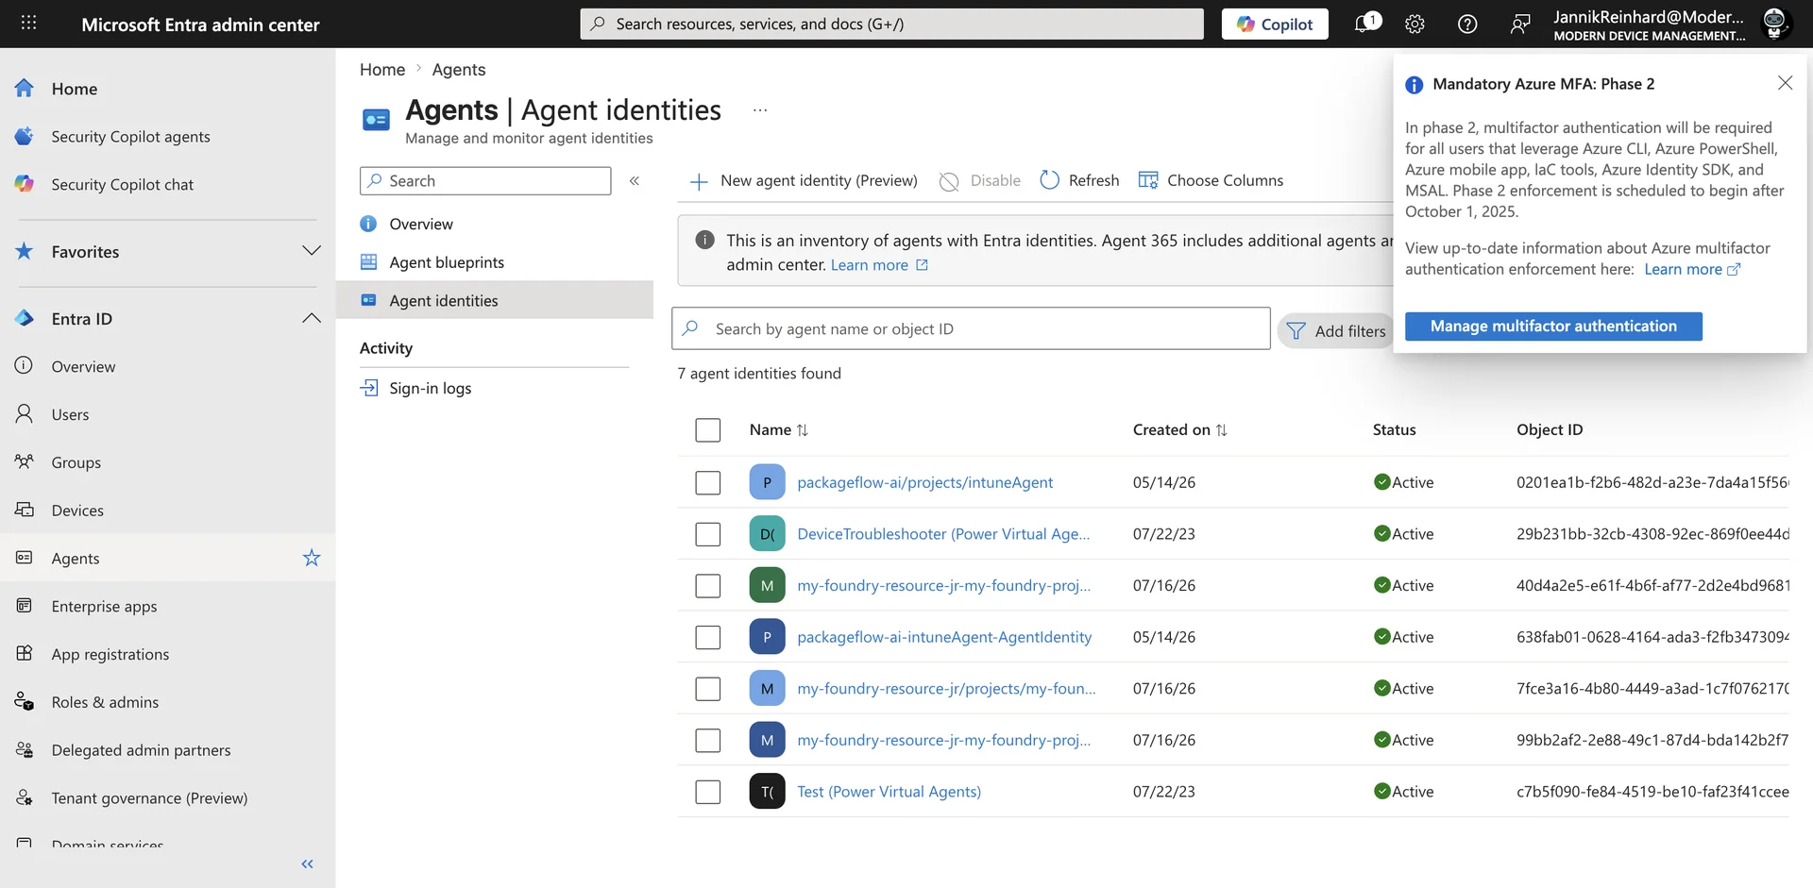The width and height of the screenshot is (1813, 888).
Task: Select Agent identities menu item
Action: click(494, 300)
